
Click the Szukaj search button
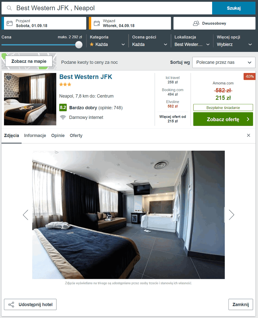click(234, 8)
